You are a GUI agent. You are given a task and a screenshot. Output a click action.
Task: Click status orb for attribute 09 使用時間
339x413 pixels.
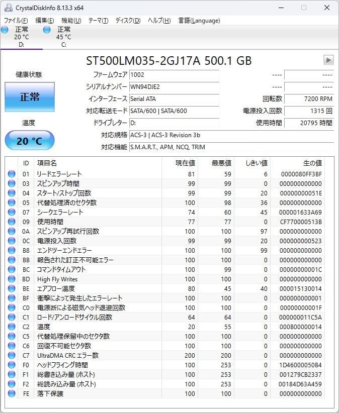coord(12,222)
